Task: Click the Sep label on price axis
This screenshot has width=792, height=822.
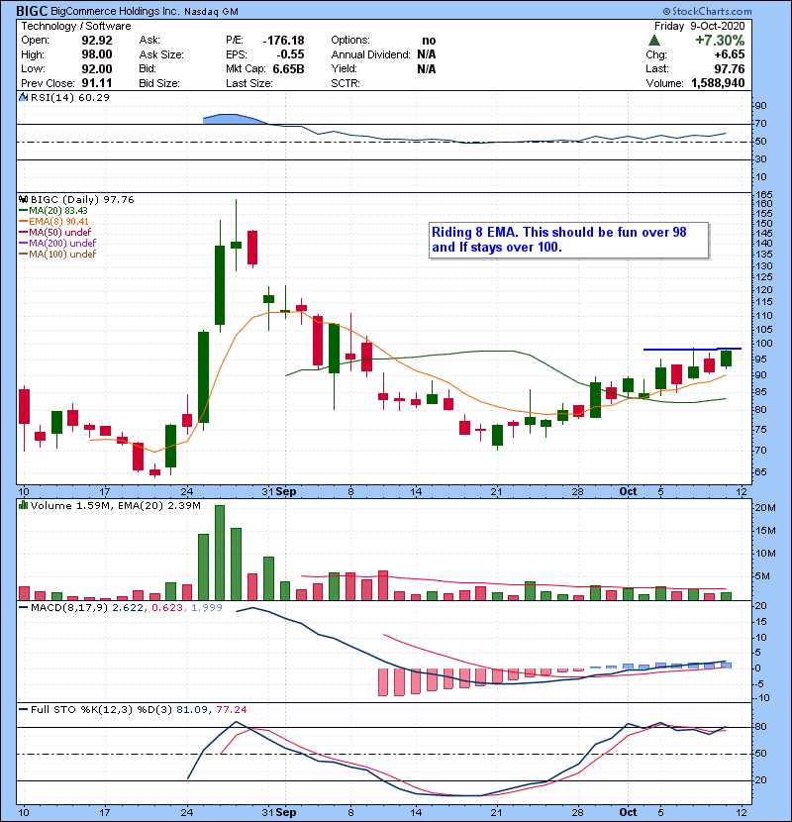Action: pos(286,492)
